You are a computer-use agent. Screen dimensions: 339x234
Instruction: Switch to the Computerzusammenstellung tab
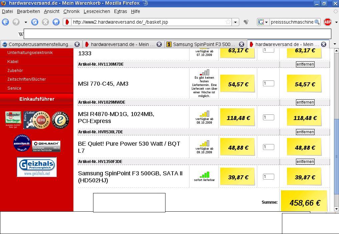[x=41, y=44]
